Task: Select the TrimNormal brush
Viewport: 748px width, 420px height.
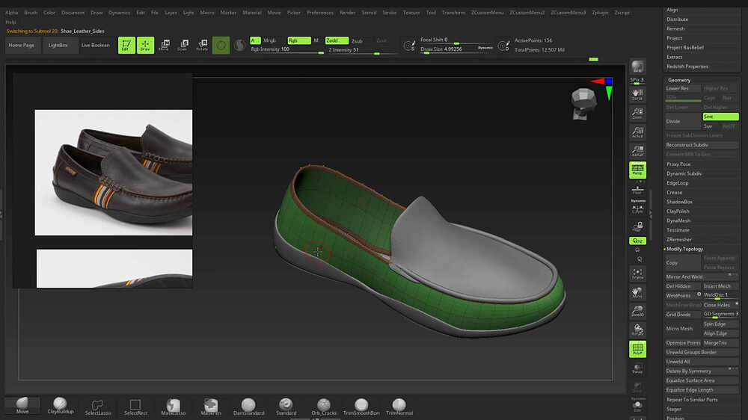Action: coord(399,406)
